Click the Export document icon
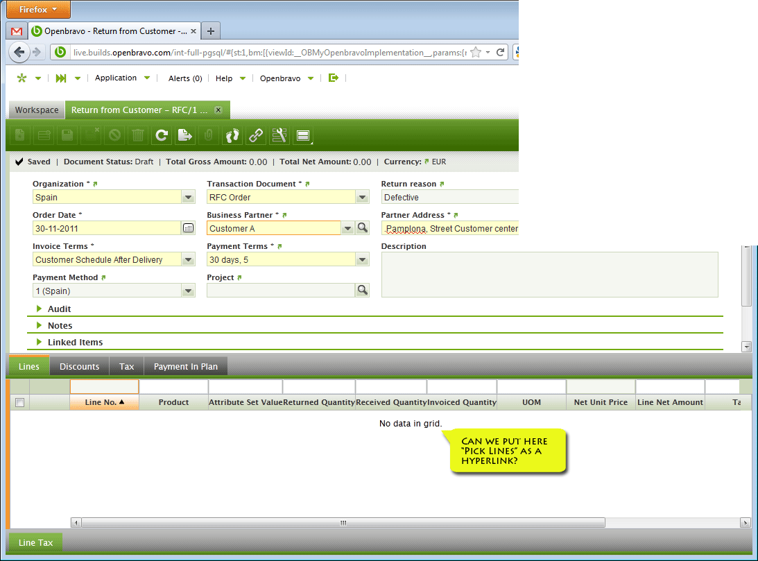 184,135
